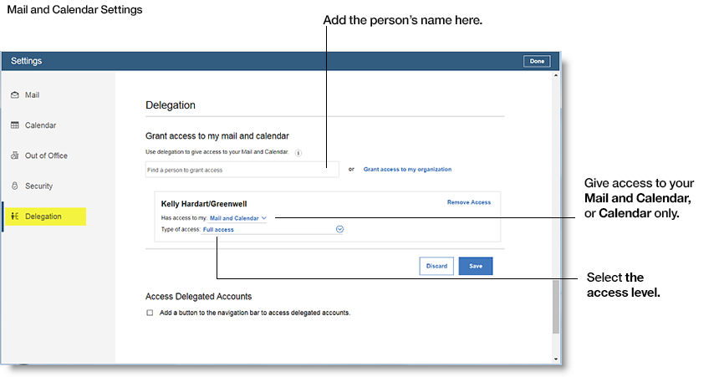Click the Kelly Hardart/Greenwell name
Viewport: 719px width, 377px height.
[204, 204]
